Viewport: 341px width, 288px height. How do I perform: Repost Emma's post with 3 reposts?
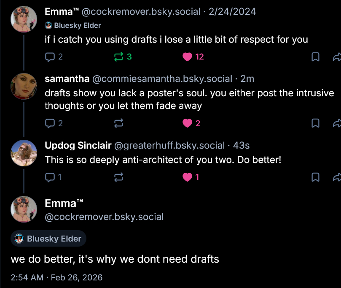coord(118,57)
